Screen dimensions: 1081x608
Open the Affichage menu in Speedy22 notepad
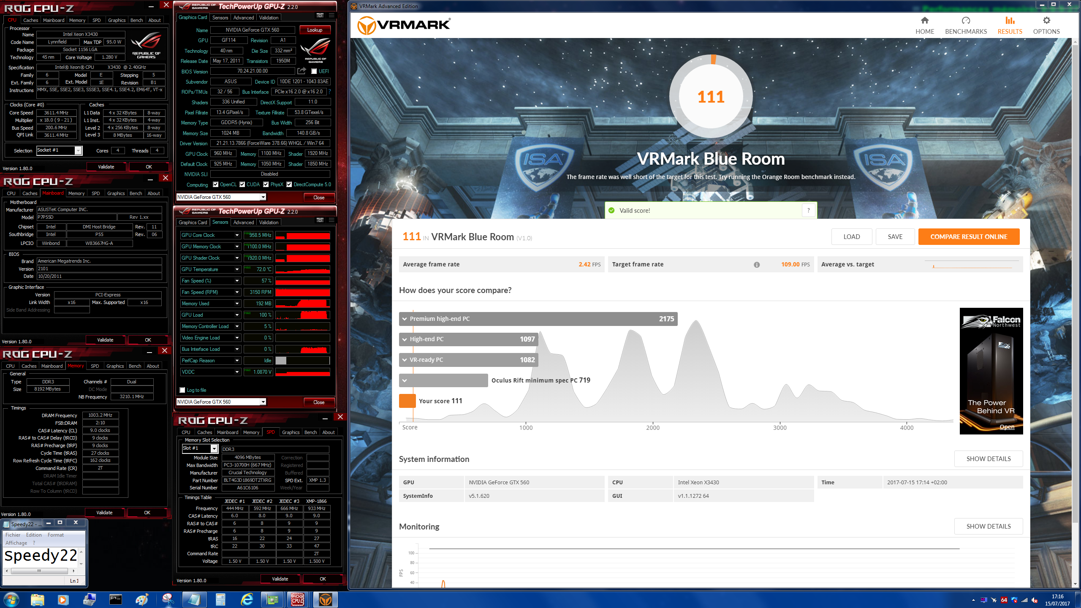point(16,543)
